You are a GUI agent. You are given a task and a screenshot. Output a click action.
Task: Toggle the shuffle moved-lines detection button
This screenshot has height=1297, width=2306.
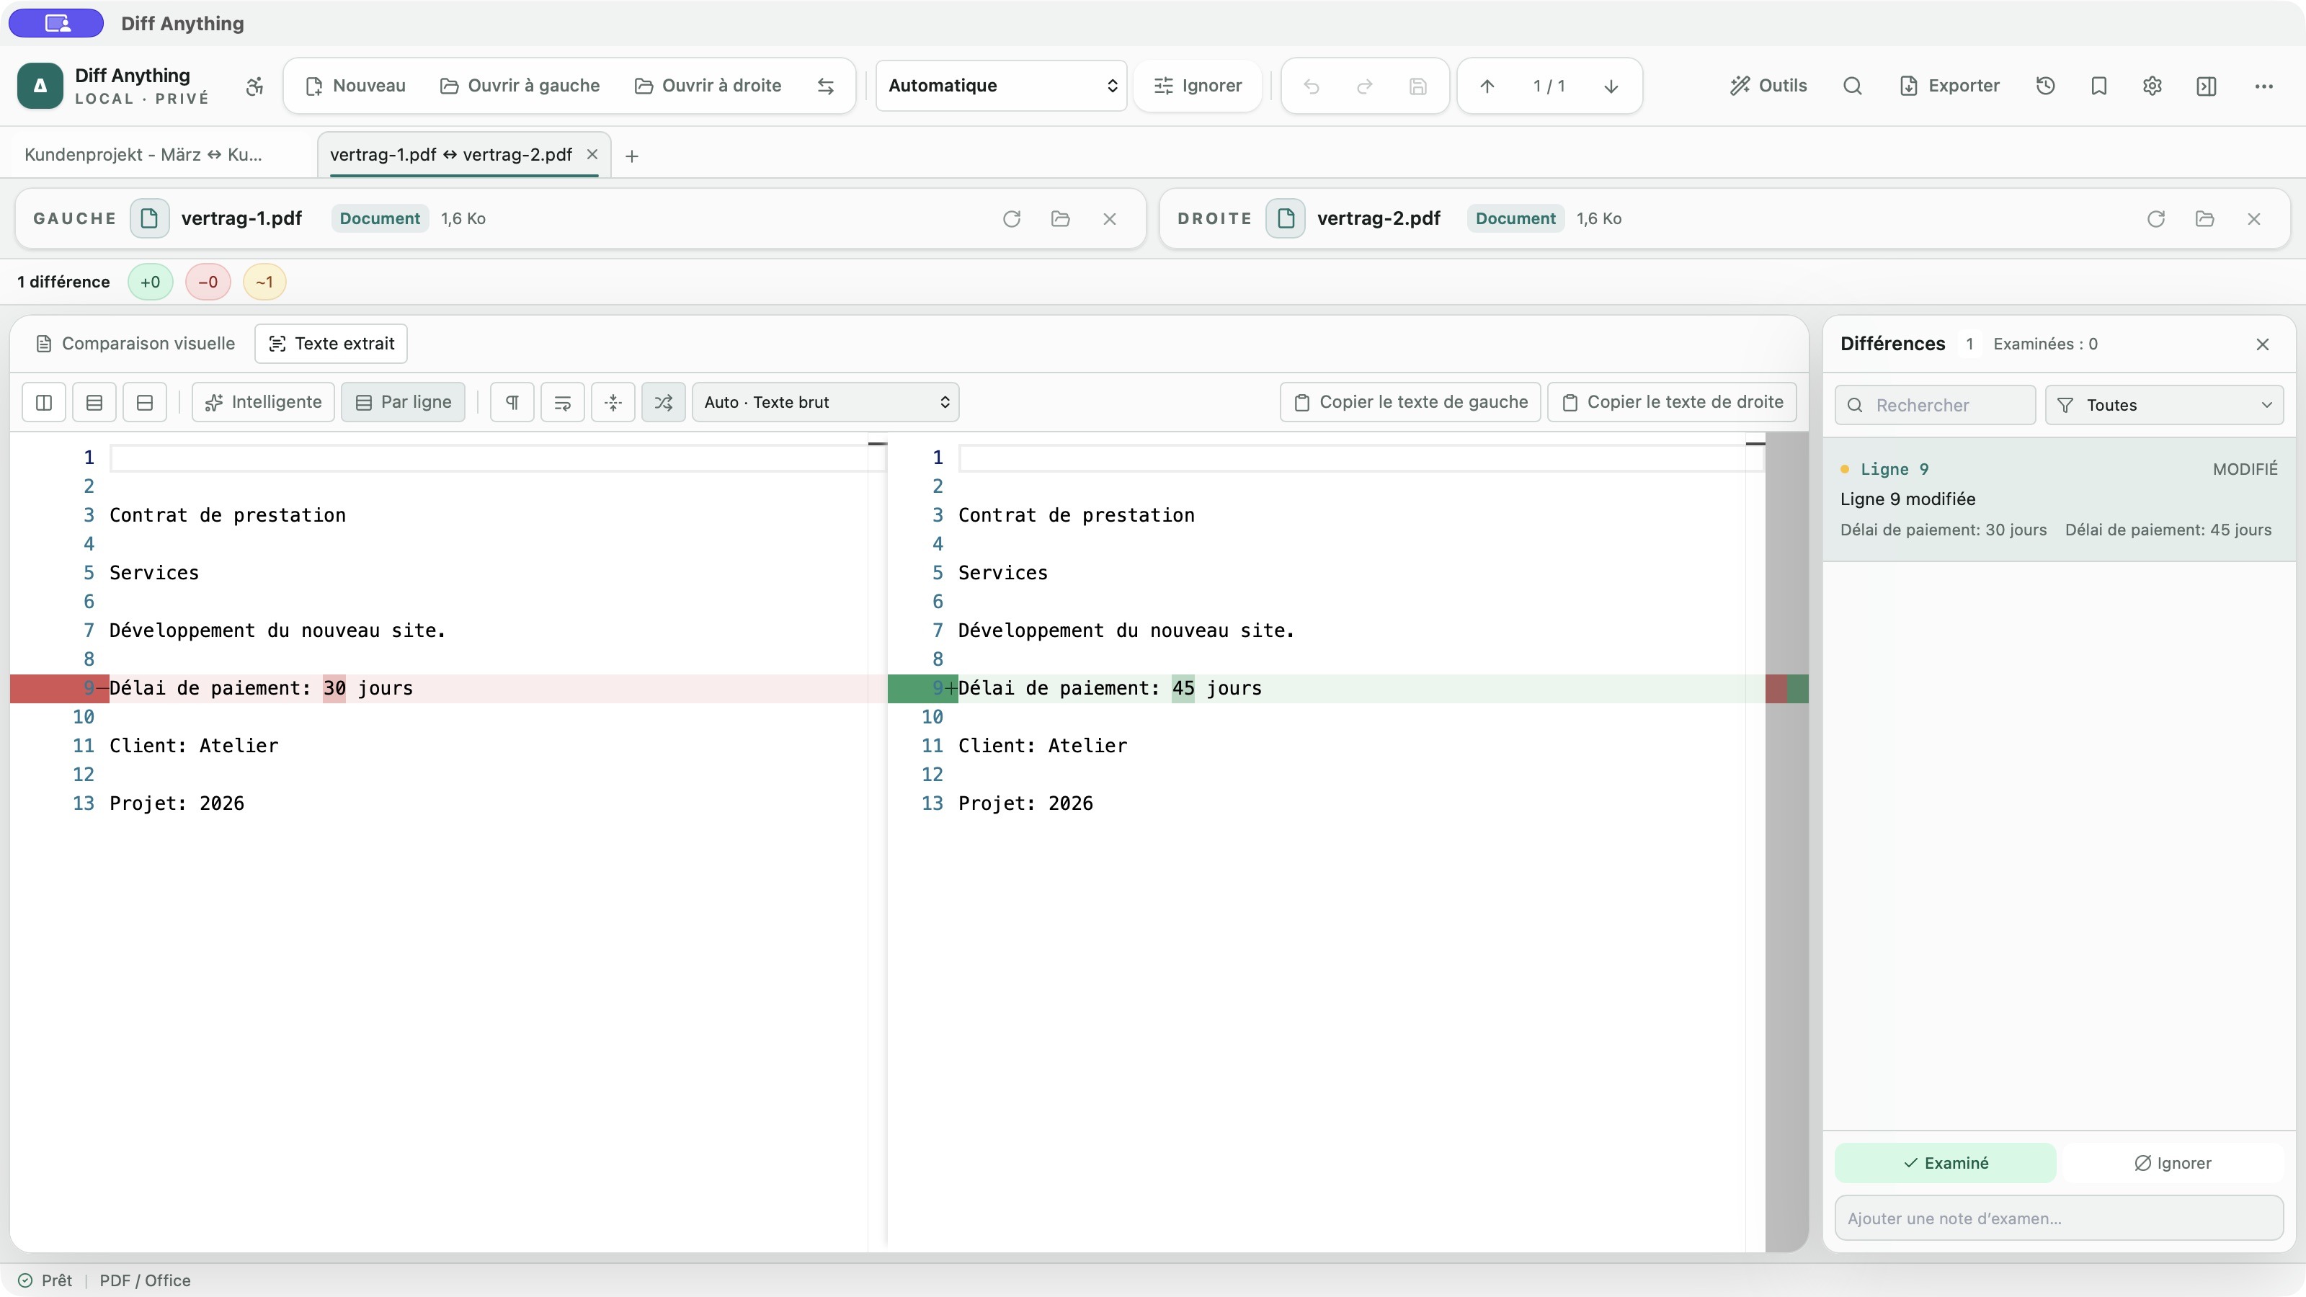663,403
